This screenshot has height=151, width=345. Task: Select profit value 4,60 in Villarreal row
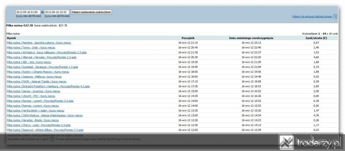pyautogui.click(x=316, y=57)
